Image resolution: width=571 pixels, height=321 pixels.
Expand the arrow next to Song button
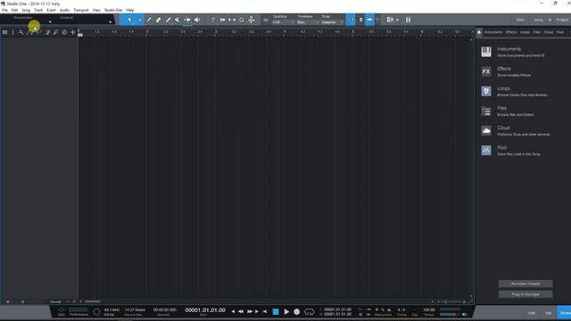point(550,20)
